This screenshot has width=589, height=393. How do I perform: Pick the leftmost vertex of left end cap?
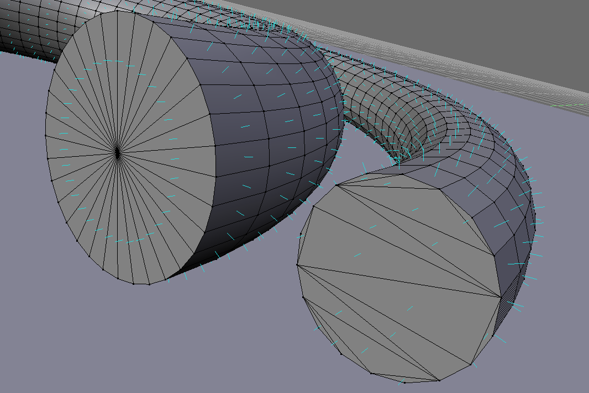point(45,135)
